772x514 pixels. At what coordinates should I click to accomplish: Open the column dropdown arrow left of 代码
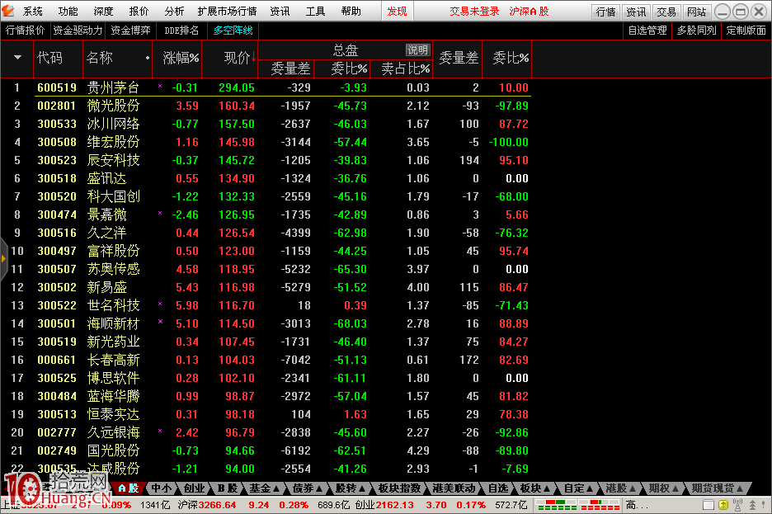[x=17, y=58]
